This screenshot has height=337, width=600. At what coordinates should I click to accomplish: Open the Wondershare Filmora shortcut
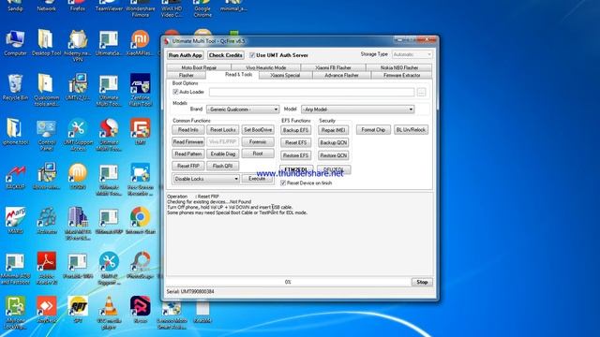[x=140, y=8]
